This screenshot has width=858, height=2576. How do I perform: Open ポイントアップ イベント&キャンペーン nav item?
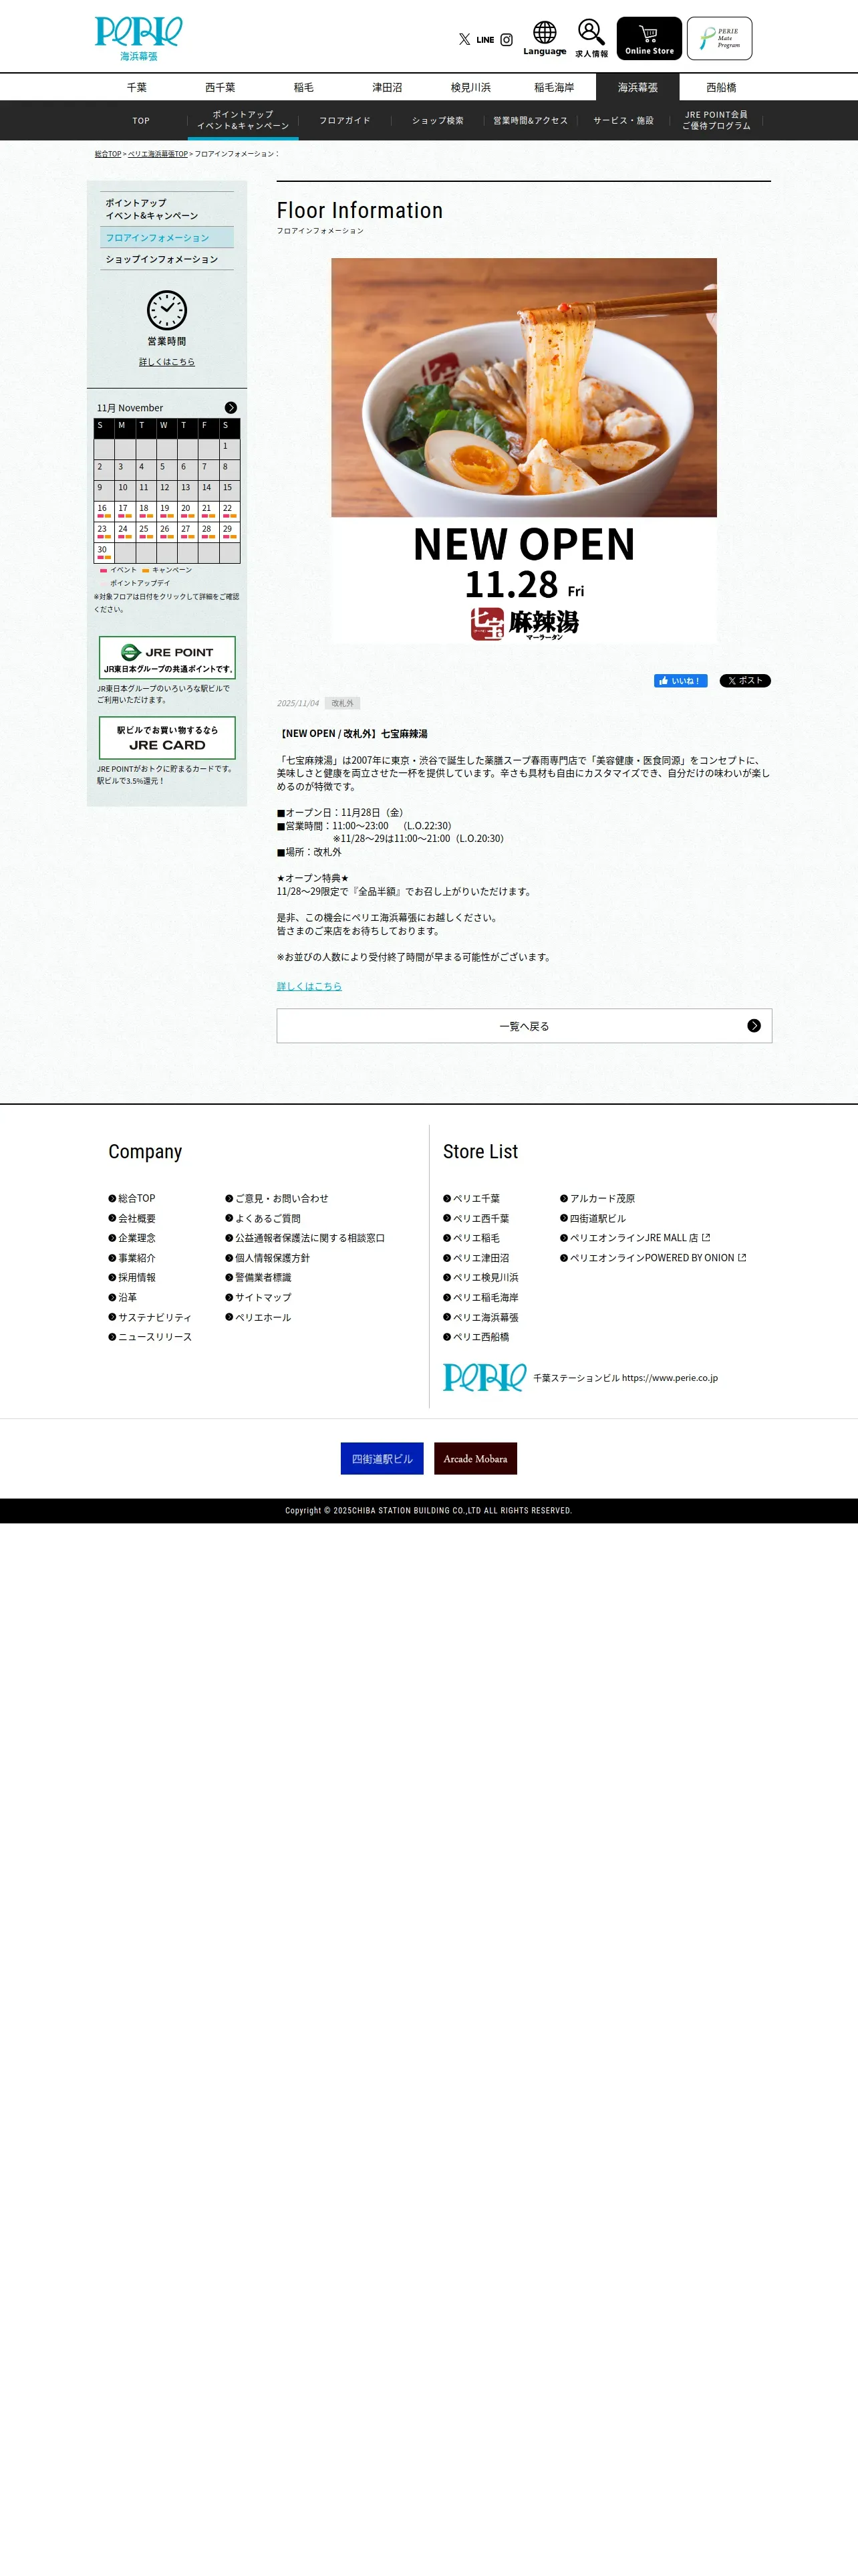point(243,120)
